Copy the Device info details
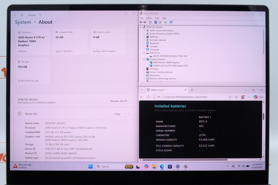 [x=118, y=114]
